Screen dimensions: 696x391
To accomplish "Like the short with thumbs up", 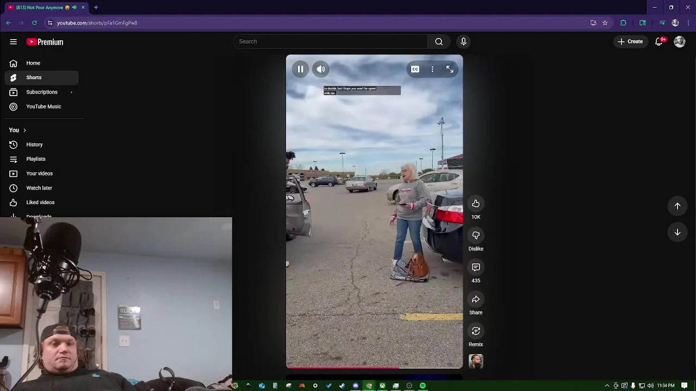I will [476, 203].
